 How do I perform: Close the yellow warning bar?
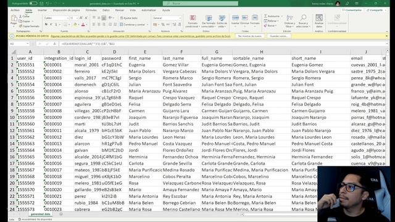pyautogui.click(x=387, y=36)
